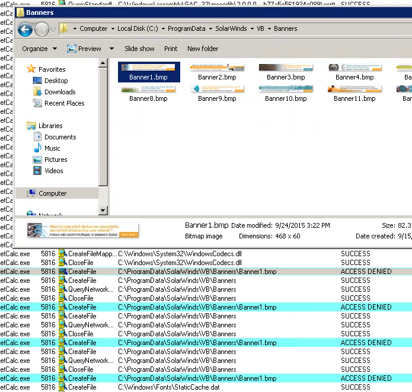412x392 pixels.
Task: Click the navigation pane scrollbar thumb
Action: [103, 127]
